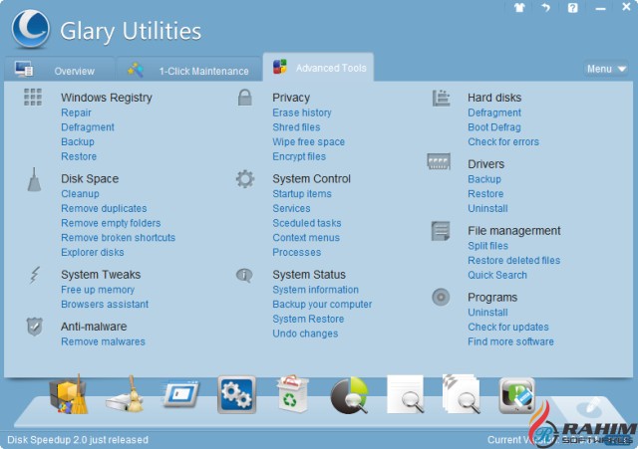This screenshot has width=638, height=449.
Task: Open Shred files tool
Action: tap(296, 127)
